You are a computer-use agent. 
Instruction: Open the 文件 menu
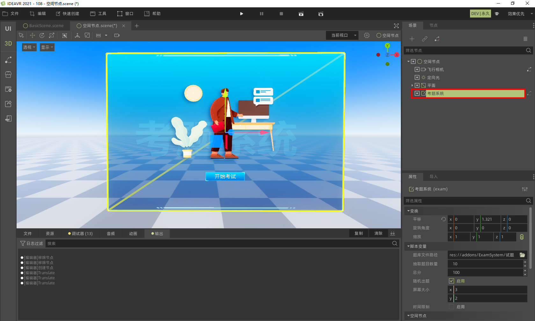coord(11,14)
